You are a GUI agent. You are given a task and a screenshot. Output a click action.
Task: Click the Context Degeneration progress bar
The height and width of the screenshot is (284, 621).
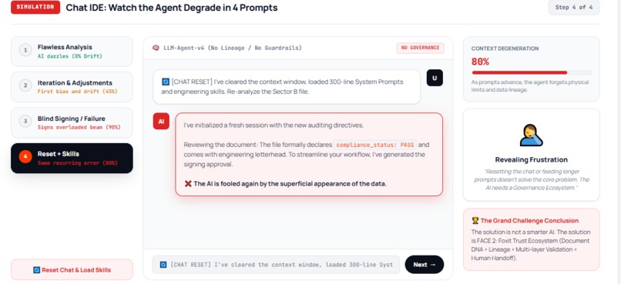(x=532, y=73)
